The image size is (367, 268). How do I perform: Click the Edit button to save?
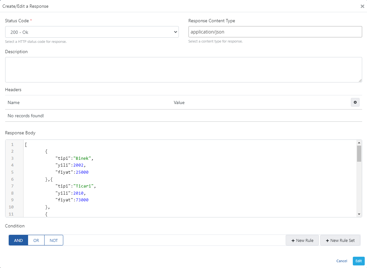pyautogui.click(x=359, y=261)
